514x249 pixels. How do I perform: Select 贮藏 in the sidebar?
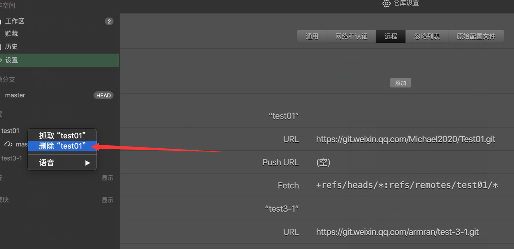coord(12,34)
